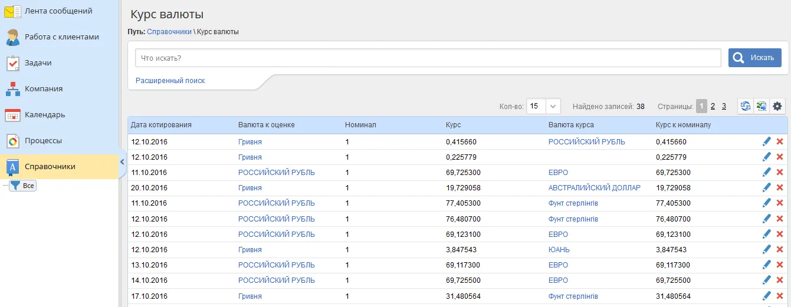Delete the ЮАНЬ currency rate row
The image size is (791, 307).
780,249
